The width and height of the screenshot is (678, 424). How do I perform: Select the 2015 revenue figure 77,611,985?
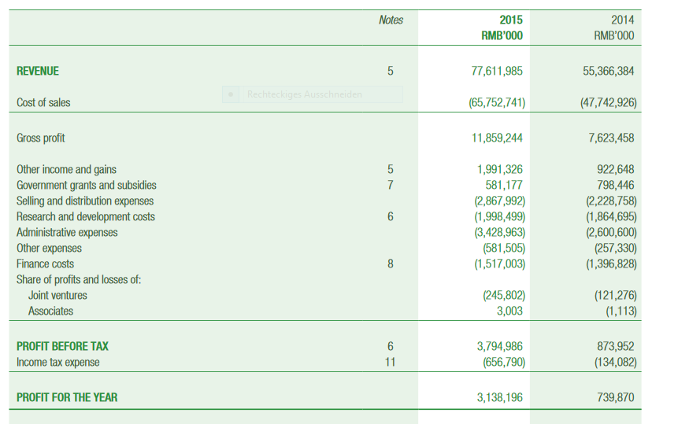(496, 71)
